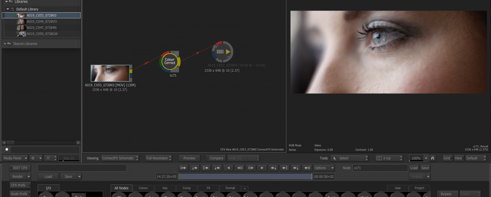Select clip A019_C053_0728K0 in Default Library
491x197 pixels.
pos(41,15)
